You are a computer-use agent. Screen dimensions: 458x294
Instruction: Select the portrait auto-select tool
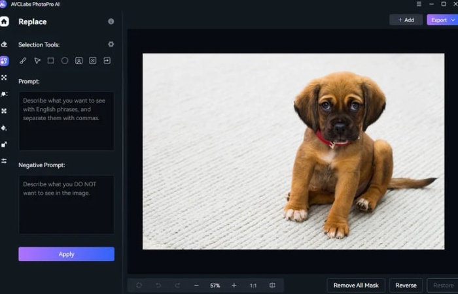point(79,61)
